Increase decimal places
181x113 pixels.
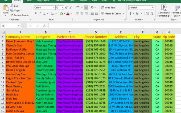pyautogui.click(x=147, y=14)
